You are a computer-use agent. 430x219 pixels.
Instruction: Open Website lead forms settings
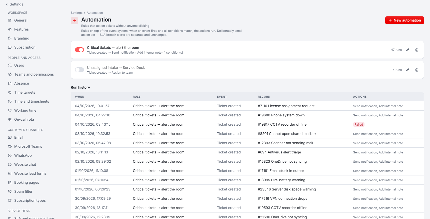30,173
